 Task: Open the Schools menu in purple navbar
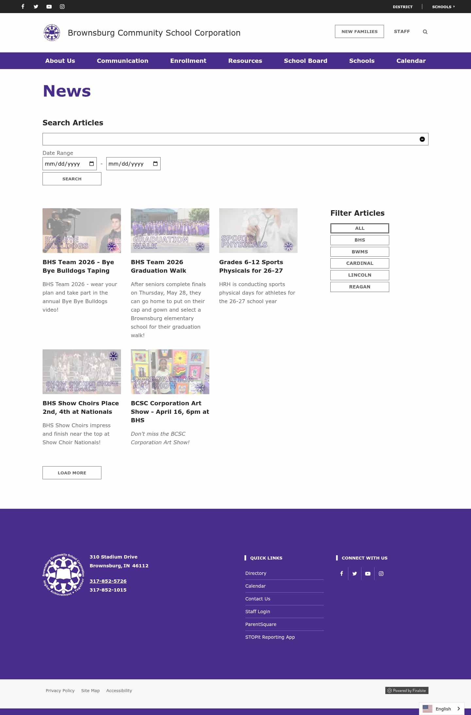(362, 61)
